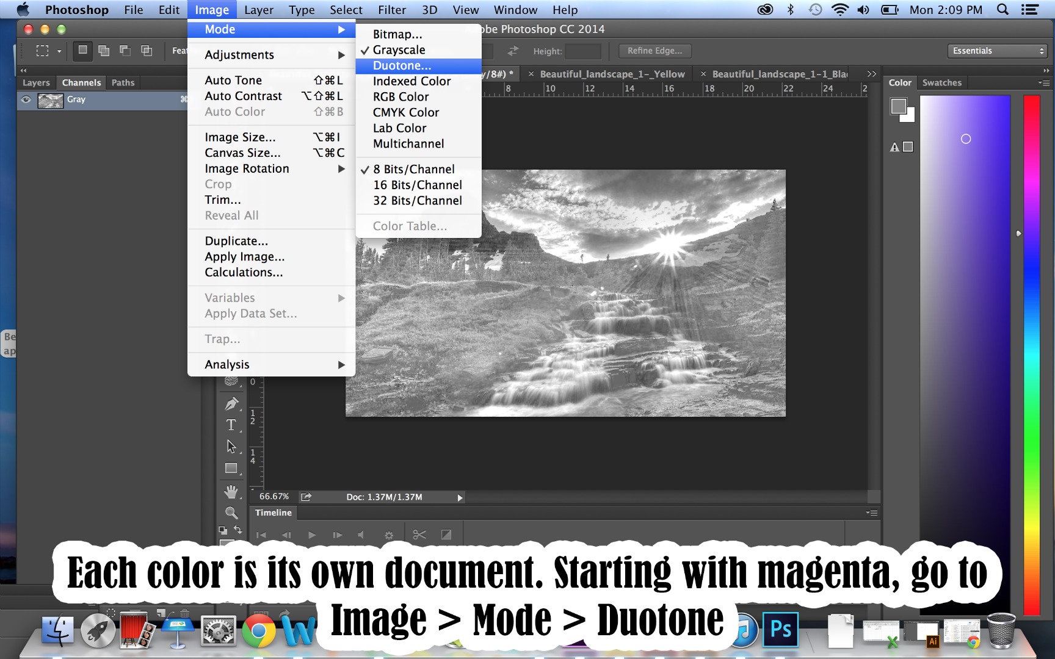Select the Horizontal Type tool
Image resolution: width=1055 pixels, height=659 pixels.
pos(231,425)
